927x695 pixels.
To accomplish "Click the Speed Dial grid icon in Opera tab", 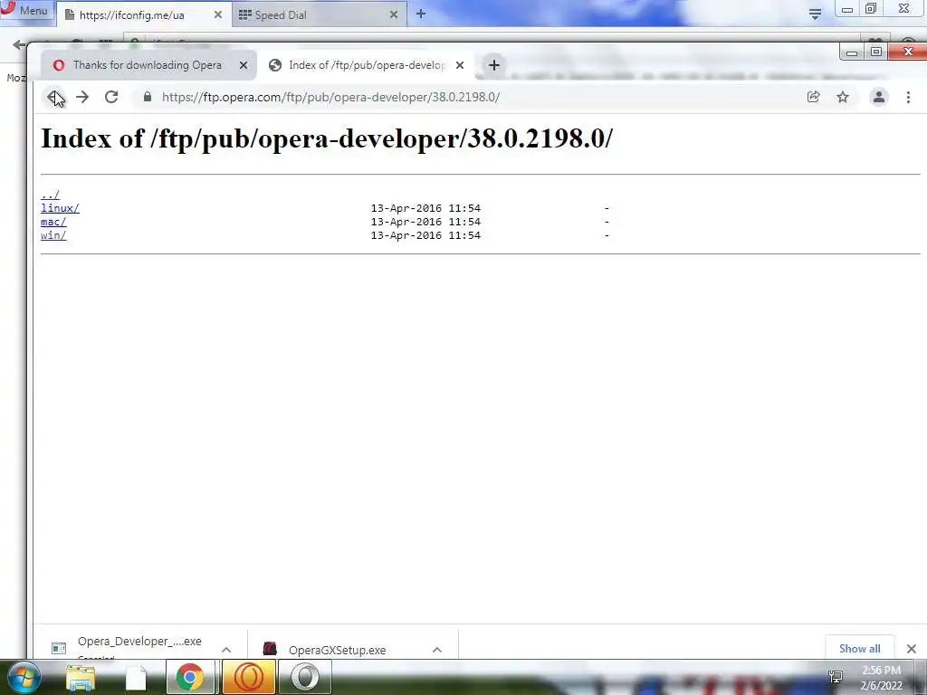I will point(244,14).
